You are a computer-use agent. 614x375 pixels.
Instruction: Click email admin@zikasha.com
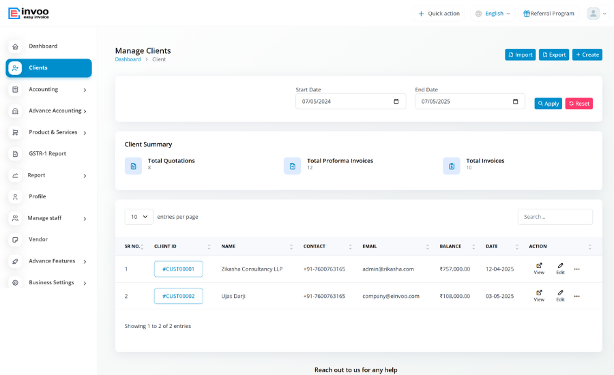[x=388, y=269]
